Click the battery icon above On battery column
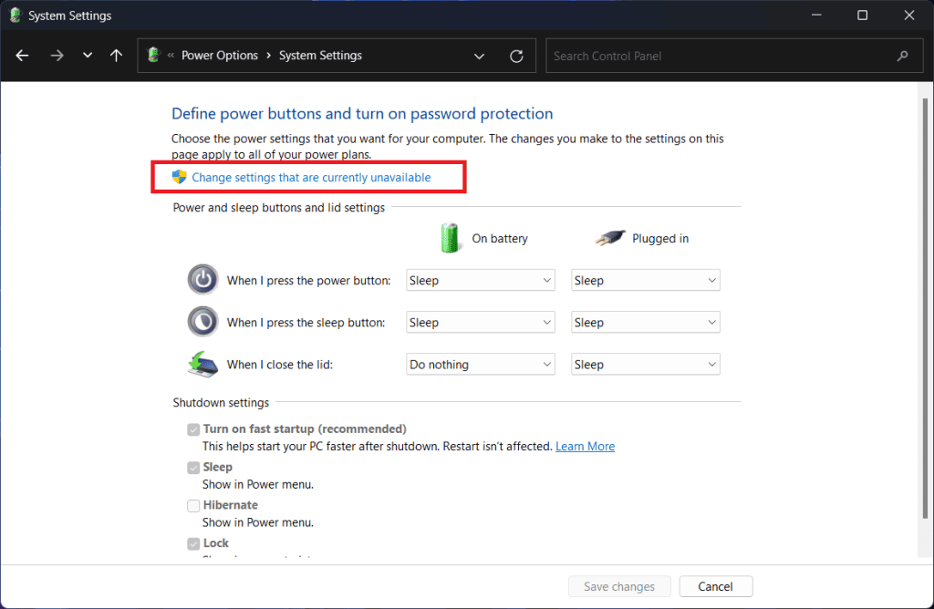Image resolution: width=934 pixels, height=609 pixels. (450, 237)
